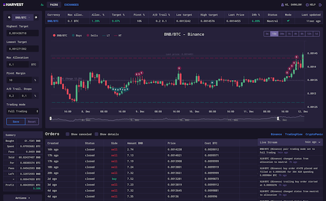Image resolution: width=326 pixels, height=201 pixels.
Task: Open the BNB/BTC currency link in table
Action: point(53,21)
